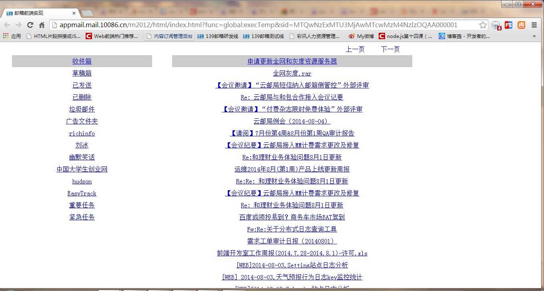The image size is (544, 291).
Task: Open HTML片段拼接成JS bookmark
Action: [53, 36]
